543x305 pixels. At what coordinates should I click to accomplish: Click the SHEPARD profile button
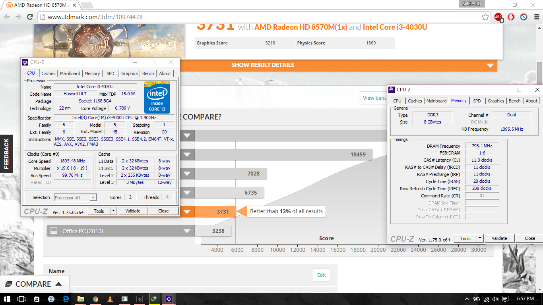click(x=472, y=4)
